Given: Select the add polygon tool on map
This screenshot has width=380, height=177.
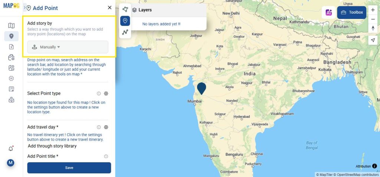Looking at the screenshot, I should point(125,9).
